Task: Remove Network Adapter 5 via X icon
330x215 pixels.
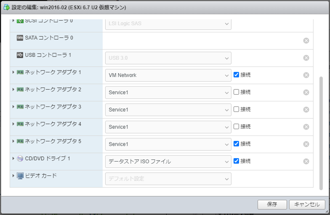Action: pyautogui.click(x=306, y=144)
